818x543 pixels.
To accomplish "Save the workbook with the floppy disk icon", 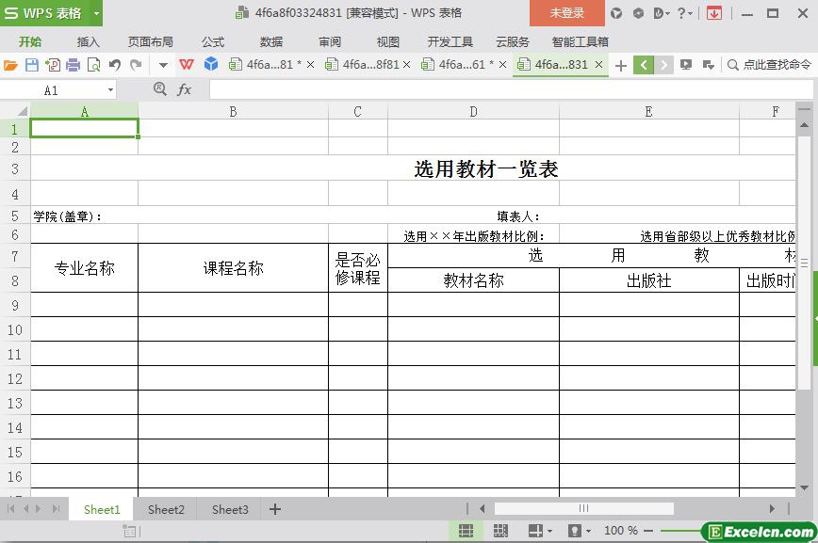I will [32, 65].
